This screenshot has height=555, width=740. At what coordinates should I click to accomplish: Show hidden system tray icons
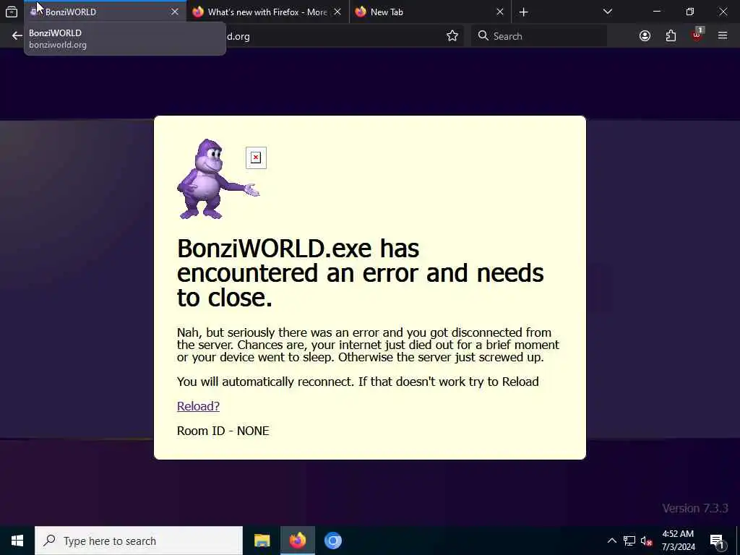pyautogui.click(x=611, y=541)
